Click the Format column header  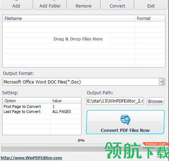[150, 19]
